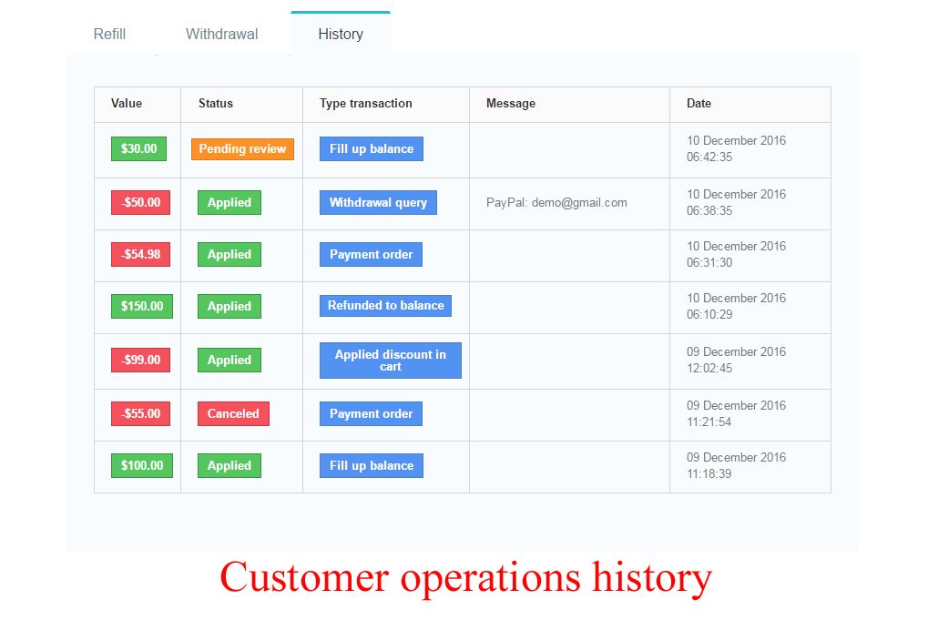Click Payment order in the -$54.98 row
Screen dimensions: 928x620
371,254
